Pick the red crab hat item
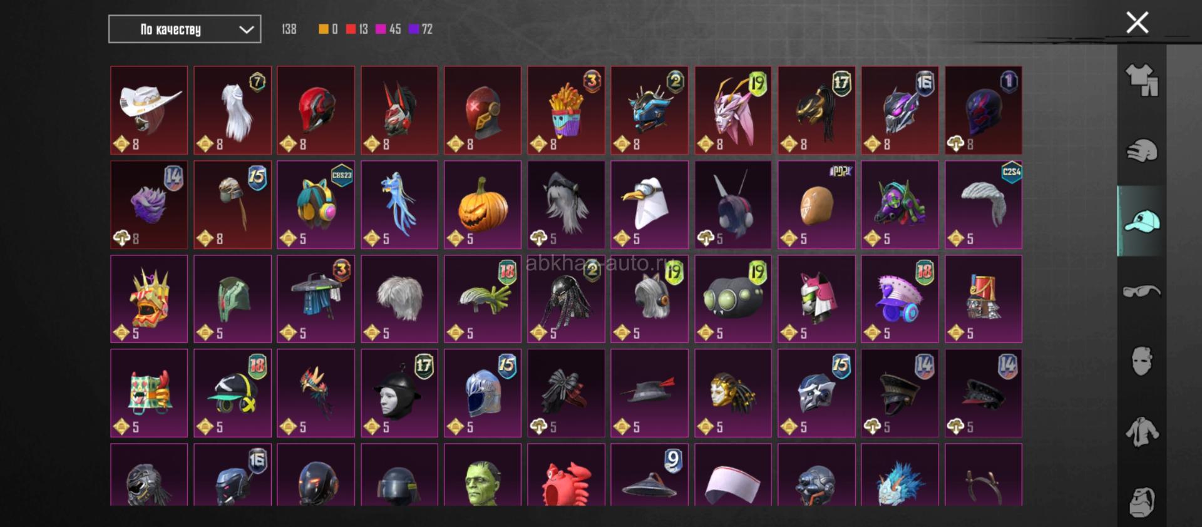This screenshot has height=527, width=1202. pyautogui.click(x=566, y=474)
